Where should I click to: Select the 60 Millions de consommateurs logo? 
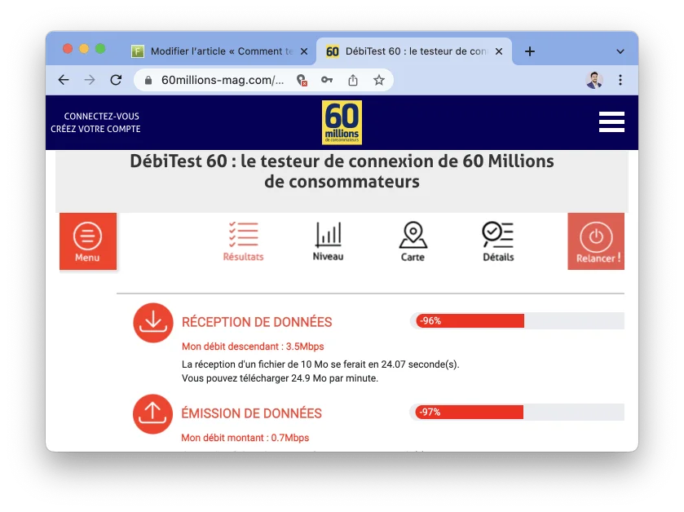click(342, 122)
